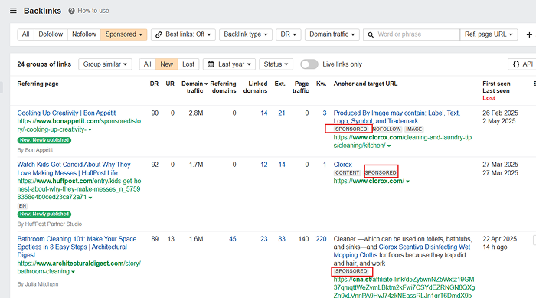This screenshot has width=536, height=298.
Task: Click the API button
Action: point(523,64)
